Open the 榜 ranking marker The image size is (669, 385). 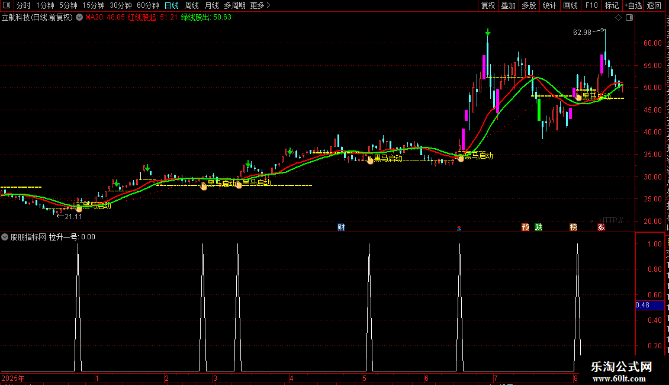[x=574, y=227]
